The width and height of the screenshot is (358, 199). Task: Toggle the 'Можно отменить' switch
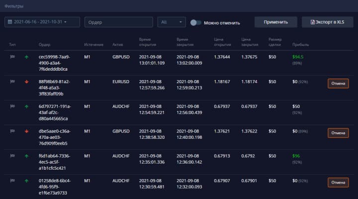tap(196, 22)
